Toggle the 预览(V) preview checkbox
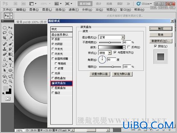This screenshot has height=133, width=177. (x=156, y=46)
